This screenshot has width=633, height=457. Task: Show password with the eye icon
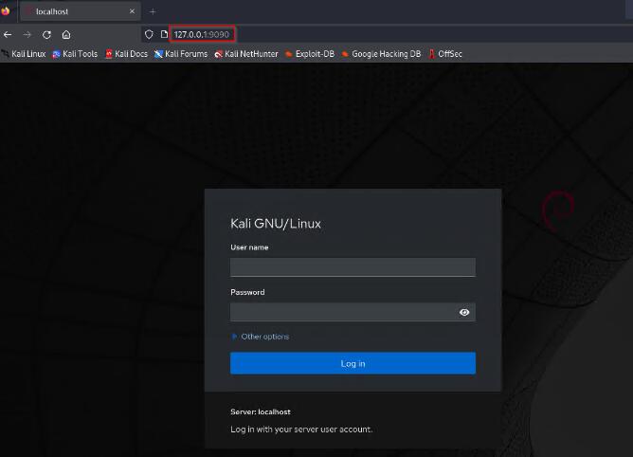coord(464,312)
